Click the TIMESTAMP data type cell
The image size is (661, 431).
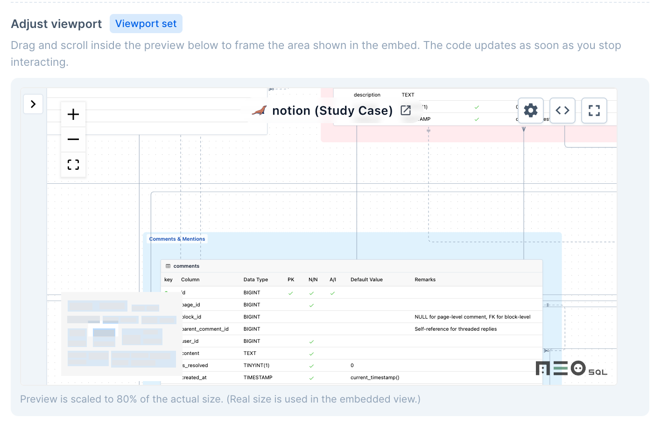click(x=258, y=377)
